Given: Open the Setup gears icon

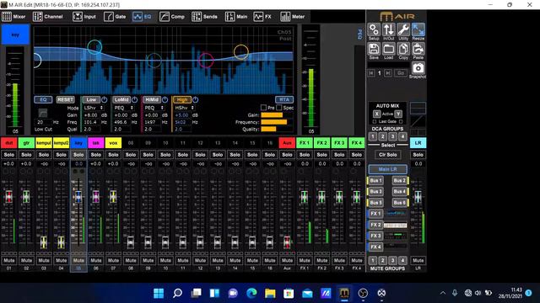Looking at the screenshot, I should [374, 30].
